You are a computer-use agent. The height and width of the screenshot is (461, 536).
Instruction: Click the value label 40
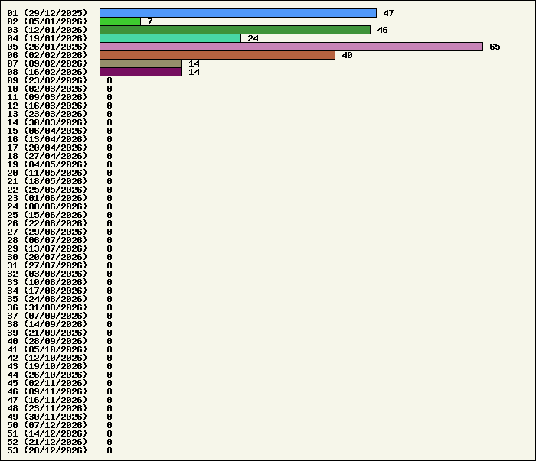click(347, 55)
